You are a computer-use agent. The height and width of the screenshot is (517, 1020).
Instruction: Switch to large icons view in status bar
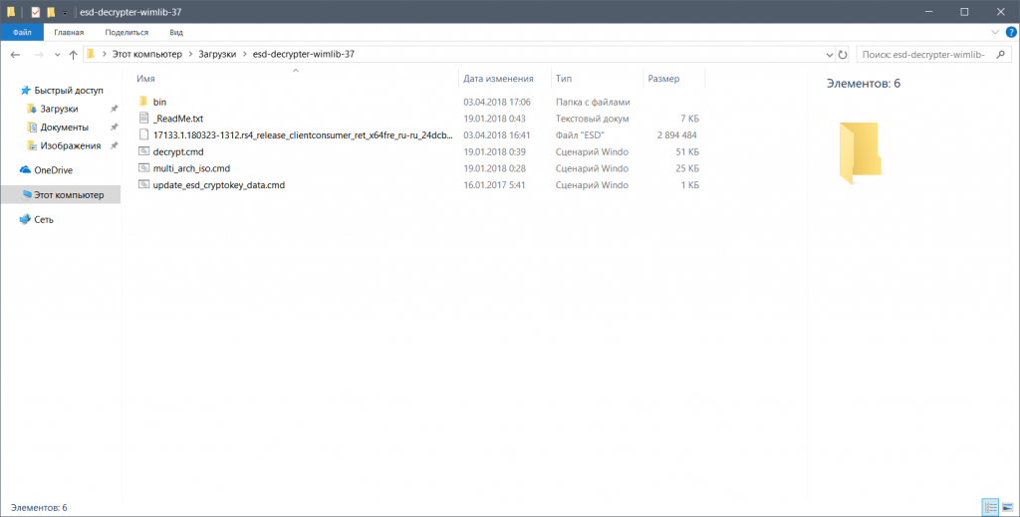click(x=1007, y=508)
